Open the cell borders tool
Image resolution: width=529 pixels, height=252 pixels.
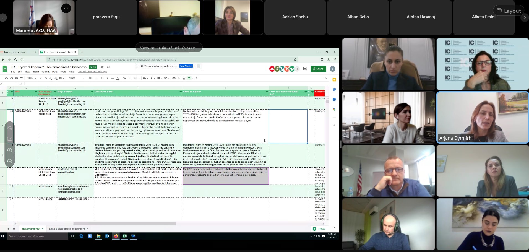(130, 78)
